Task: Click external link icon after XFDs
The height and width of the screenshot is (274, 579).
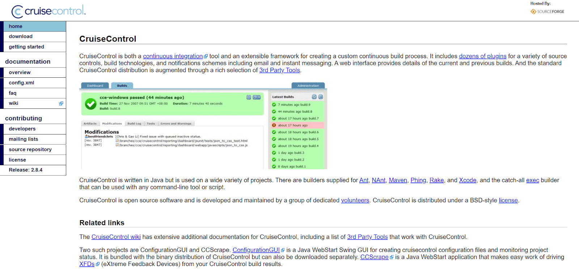Action: pos(98,264)
